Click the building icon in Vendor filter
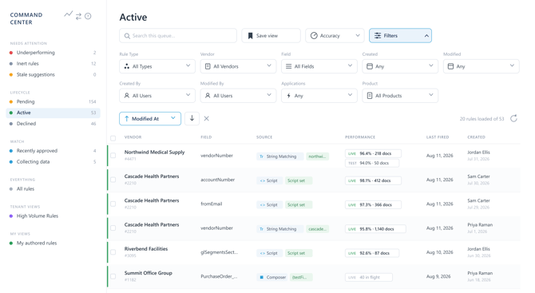Viewport: 535px width, 293px height. point(208,66)
